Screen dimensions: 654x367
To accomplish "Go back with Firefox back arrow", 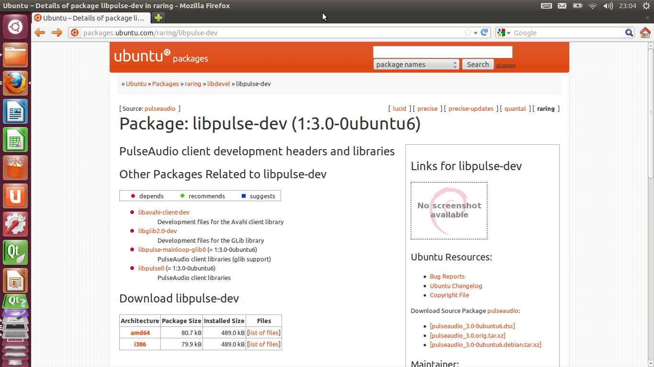I will [40, 32].
